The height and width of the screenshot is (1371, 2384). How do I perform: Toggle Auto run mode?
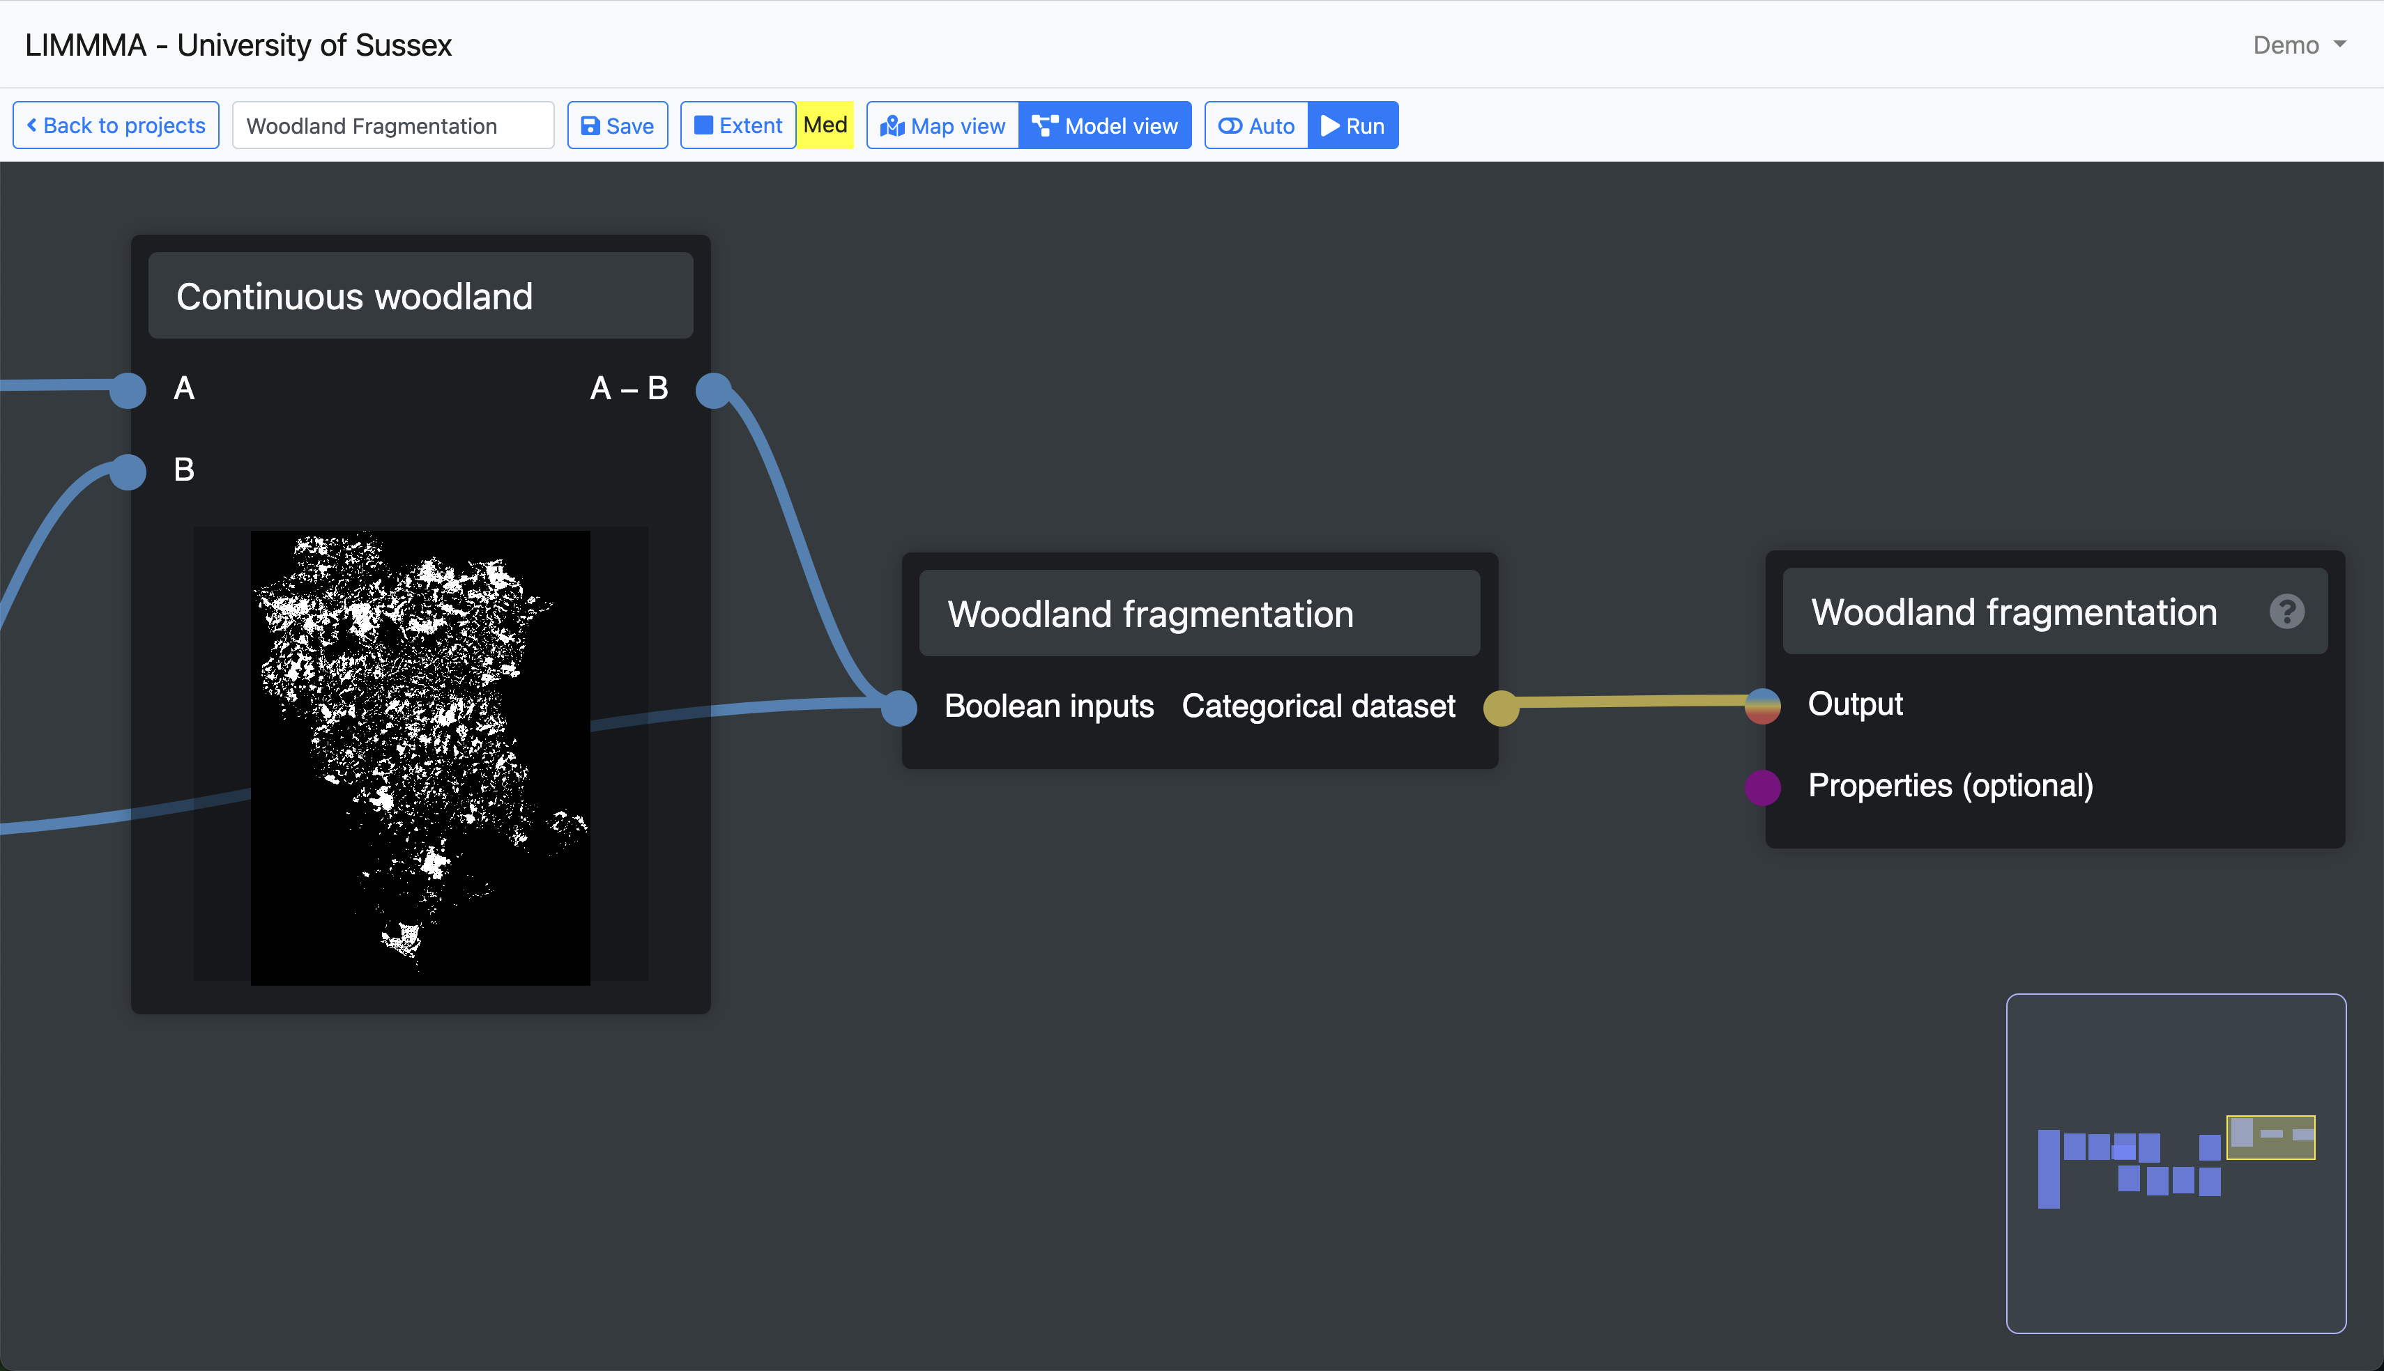point(1255,125)
